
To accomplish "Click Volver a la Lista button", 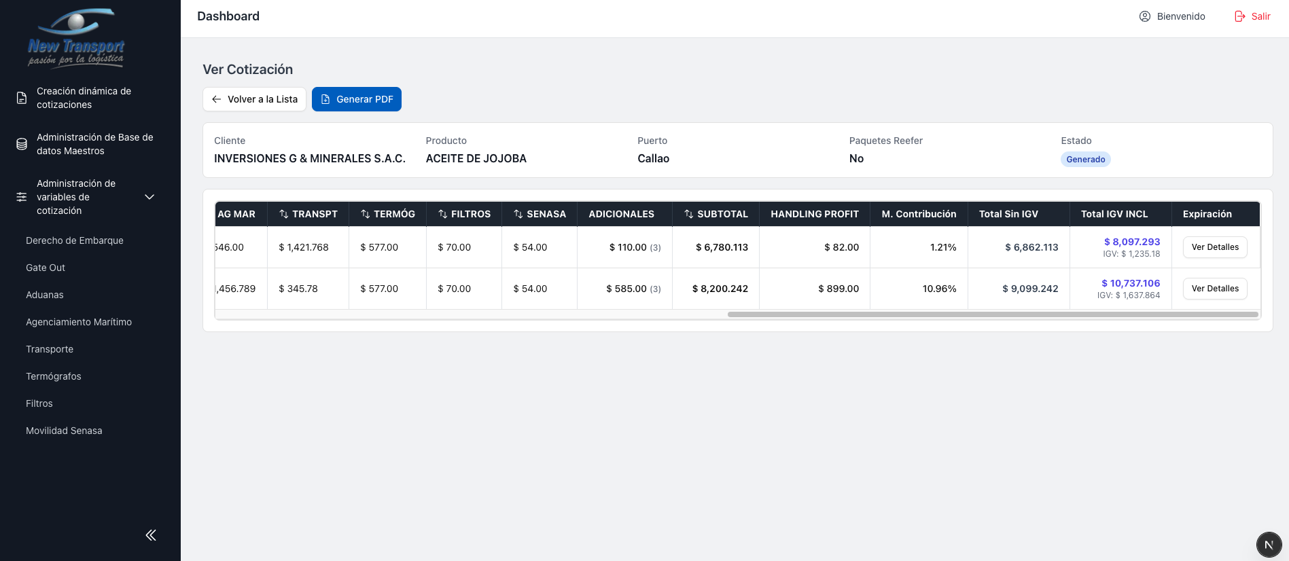I will point(254,99).
